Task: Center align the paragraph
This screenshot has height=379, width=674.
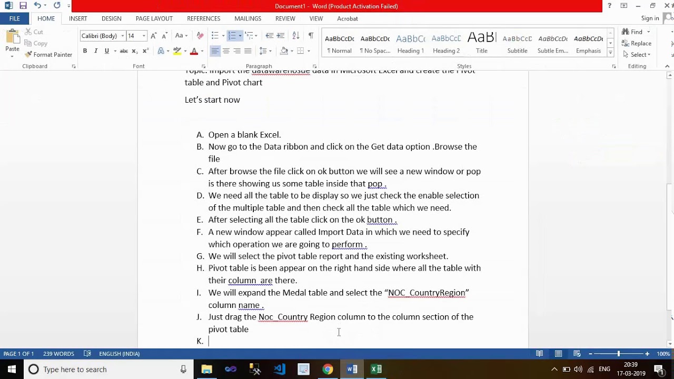Action: (x=226, y=51)
